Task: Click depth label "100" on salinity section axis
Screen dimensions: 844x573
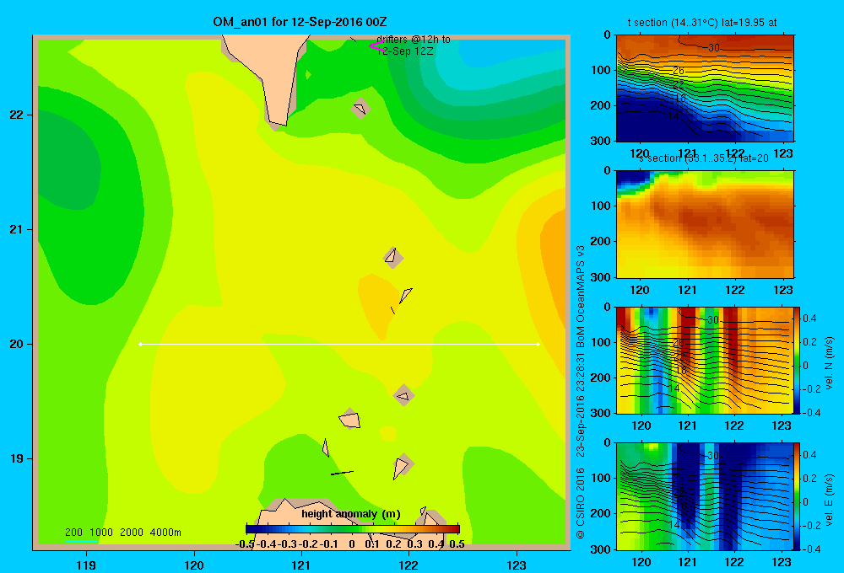Action: coord(601,206)
